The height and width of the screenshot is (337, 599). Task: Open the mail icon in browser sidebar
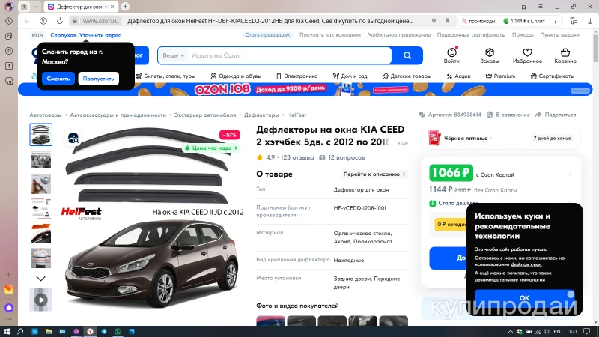pyautogui.click(x=9, y=290)
